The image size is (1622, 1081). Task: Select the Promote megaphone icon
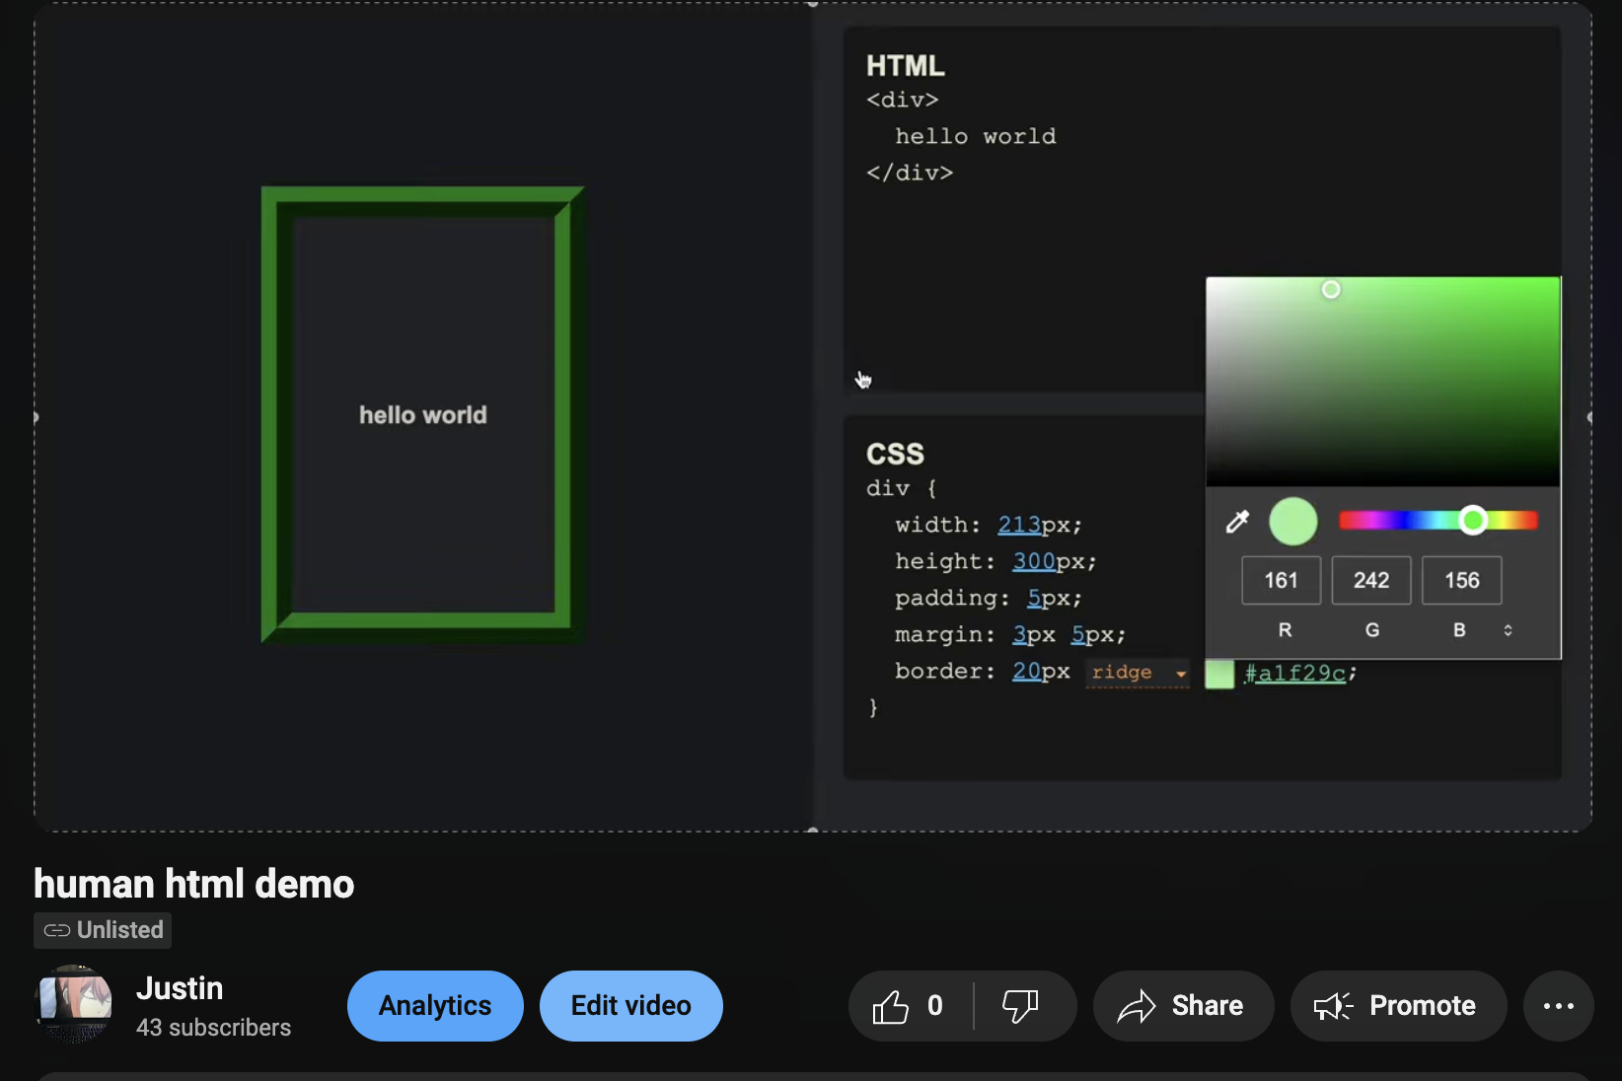(x=1332, y=1006)
